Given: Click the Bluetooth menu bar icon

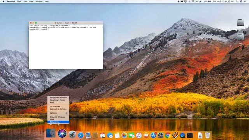Looking at the screenshot, I should coord(189,2).
